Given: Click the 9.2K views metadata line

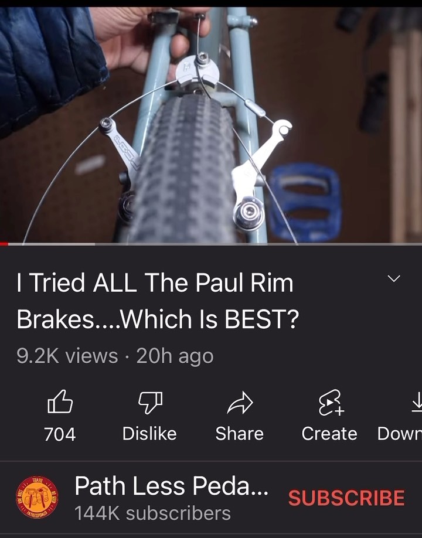Looking at the screenshot, I should tap(115, 356).
